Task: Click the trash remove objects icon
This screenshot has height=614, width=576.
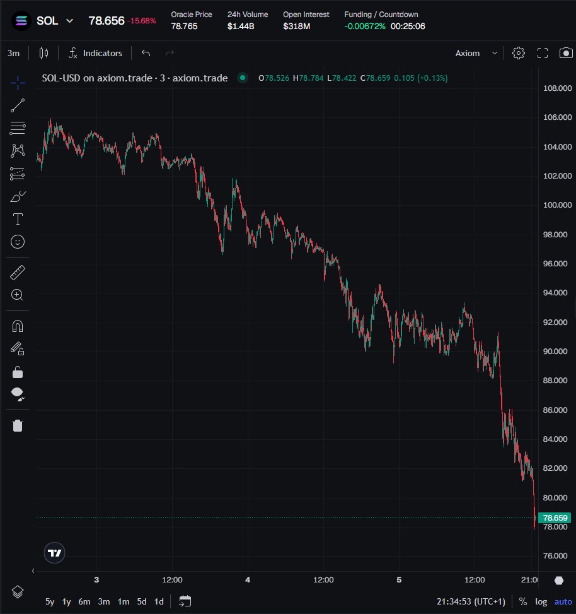Action: (18, 425)
